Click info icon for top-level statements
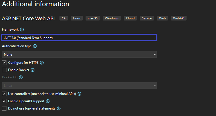Viewport: 216px width, 116px height. click(59, 108)
